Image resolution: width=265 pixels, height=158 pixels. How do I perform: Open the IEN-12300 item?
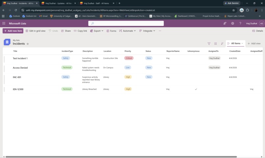(18, 89)
